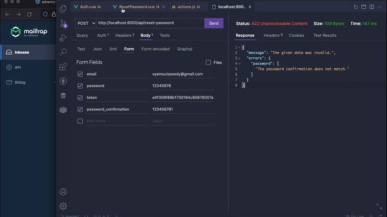Click the email value field

click(183, 74)
